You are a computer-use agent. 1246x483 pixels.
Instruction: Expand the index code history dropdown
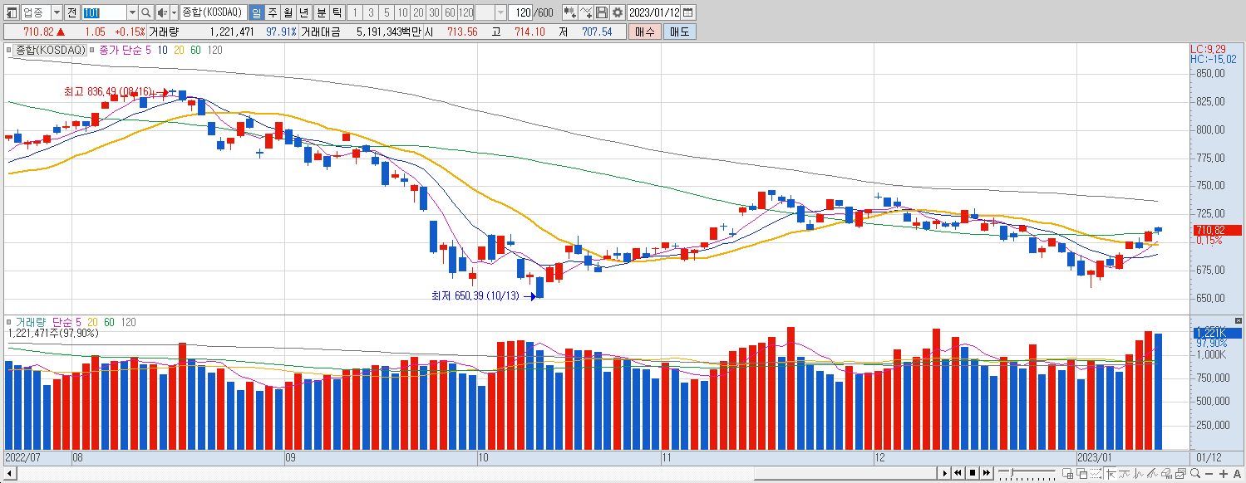pos(132,12)
